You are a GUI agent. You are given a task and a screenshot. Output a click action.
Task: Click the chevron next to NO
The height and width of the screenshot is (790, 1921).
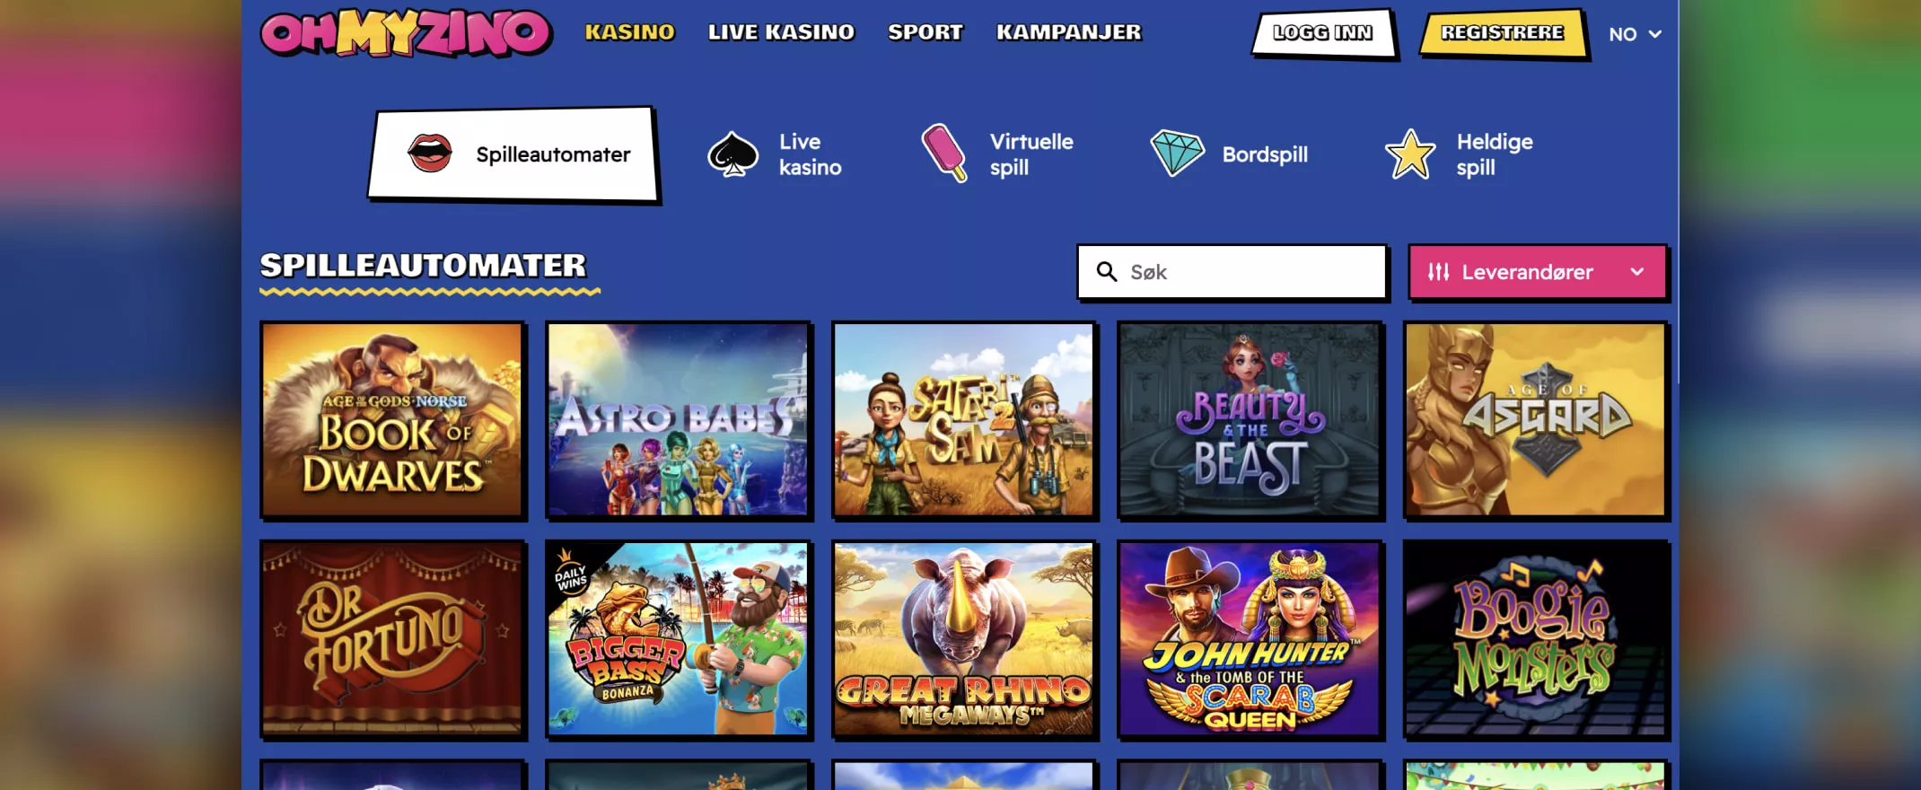(1655, 34)
